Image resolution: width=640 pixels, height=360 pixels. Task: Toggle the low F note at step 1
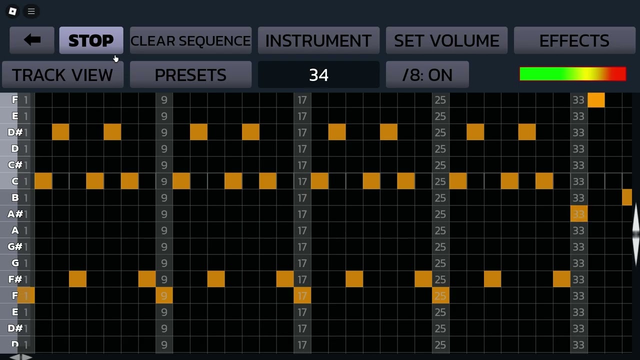click(x=26, y=295)
